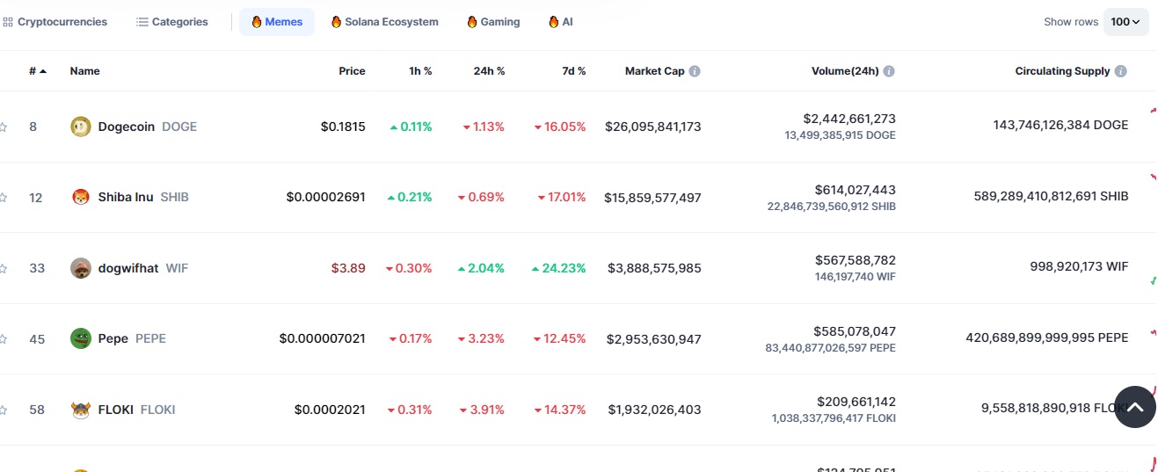
Task: Open the Dogecoin DOGE link
Action: click(x=148, y=127)
